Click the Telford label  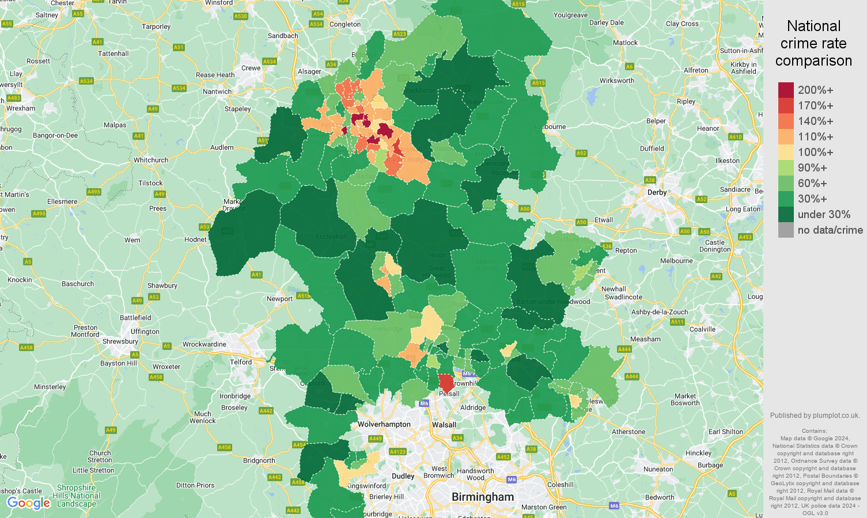(x=241, y=362)
